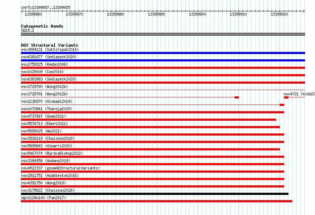The height and width of the screenshot is (215, 315).
Task: Open nsv4522337 (gnomADStructuralVariants) label
Action: [x=61, y=168]
